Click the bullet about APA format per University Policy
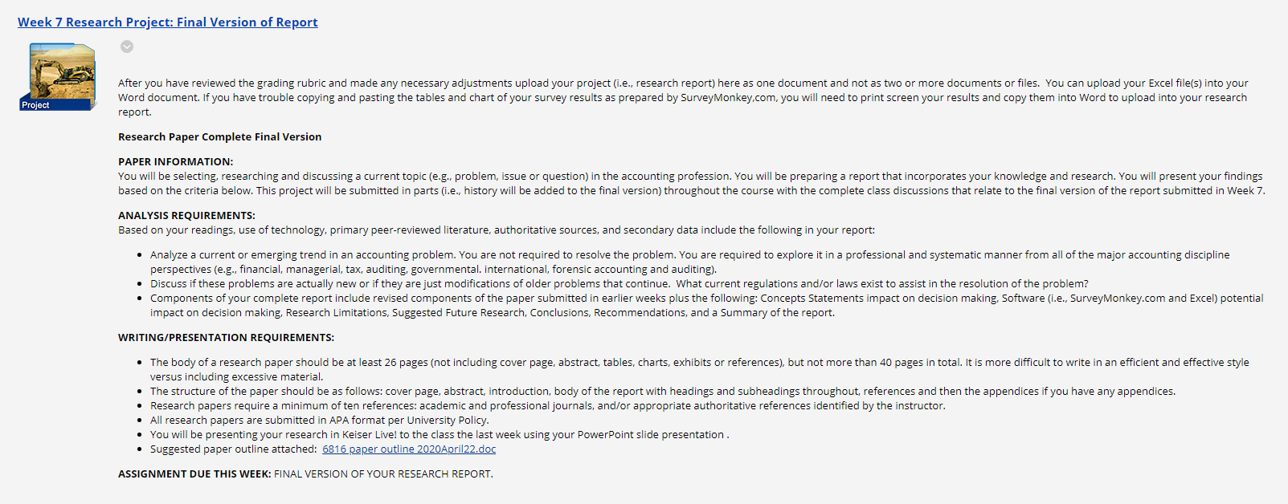Viewport: 1288px width, 504px height. tap(319, 421)
